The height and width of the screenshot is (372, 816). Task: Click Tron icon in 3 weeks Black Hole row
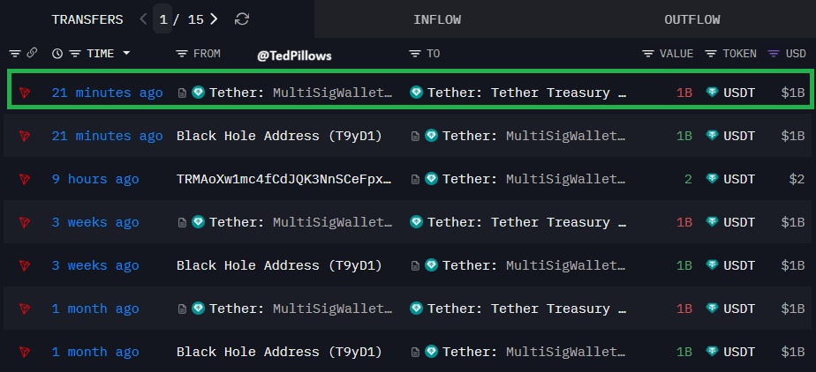tap(25, 265)
